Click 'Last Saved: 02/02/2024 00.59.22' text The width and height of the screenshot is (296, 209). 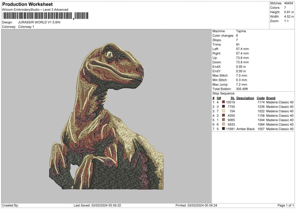point(97,205)
